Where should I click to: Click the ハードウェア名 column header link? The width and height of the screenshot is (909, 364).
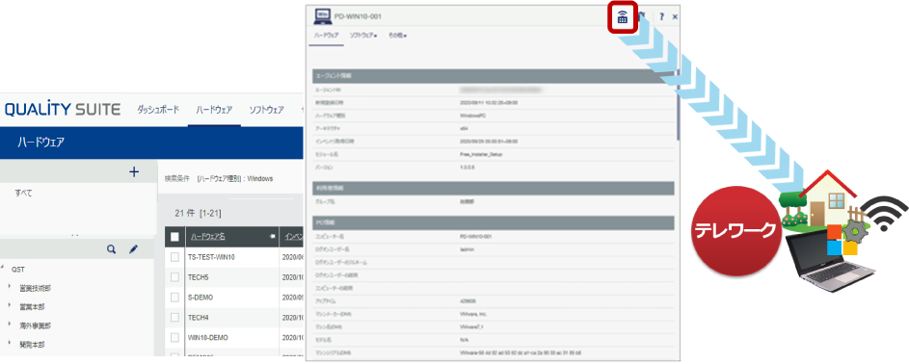coord(207,236)
